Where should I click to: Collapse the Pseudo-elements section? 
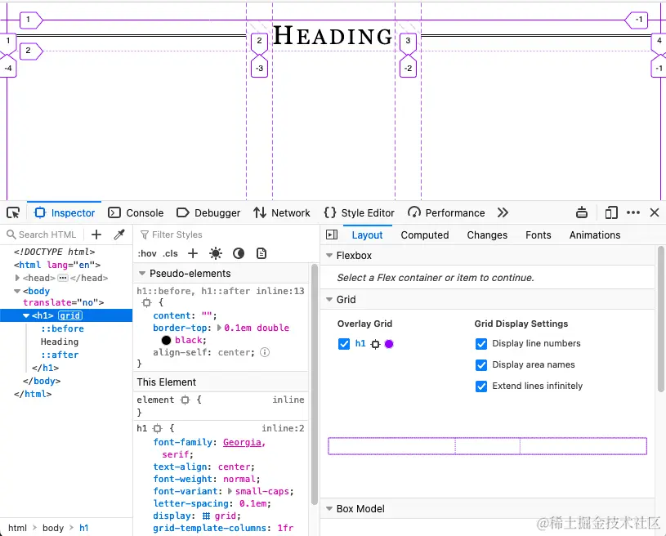142,274
